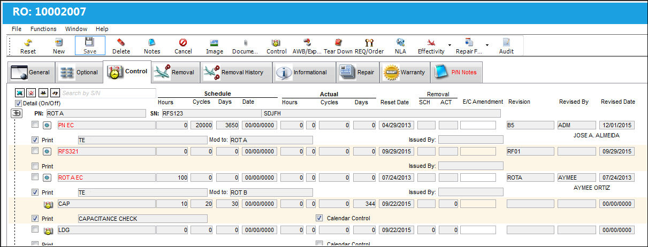648x247 pixels.
Task: Check Print under the RFS321 row
Action: [x=35, y=166]
